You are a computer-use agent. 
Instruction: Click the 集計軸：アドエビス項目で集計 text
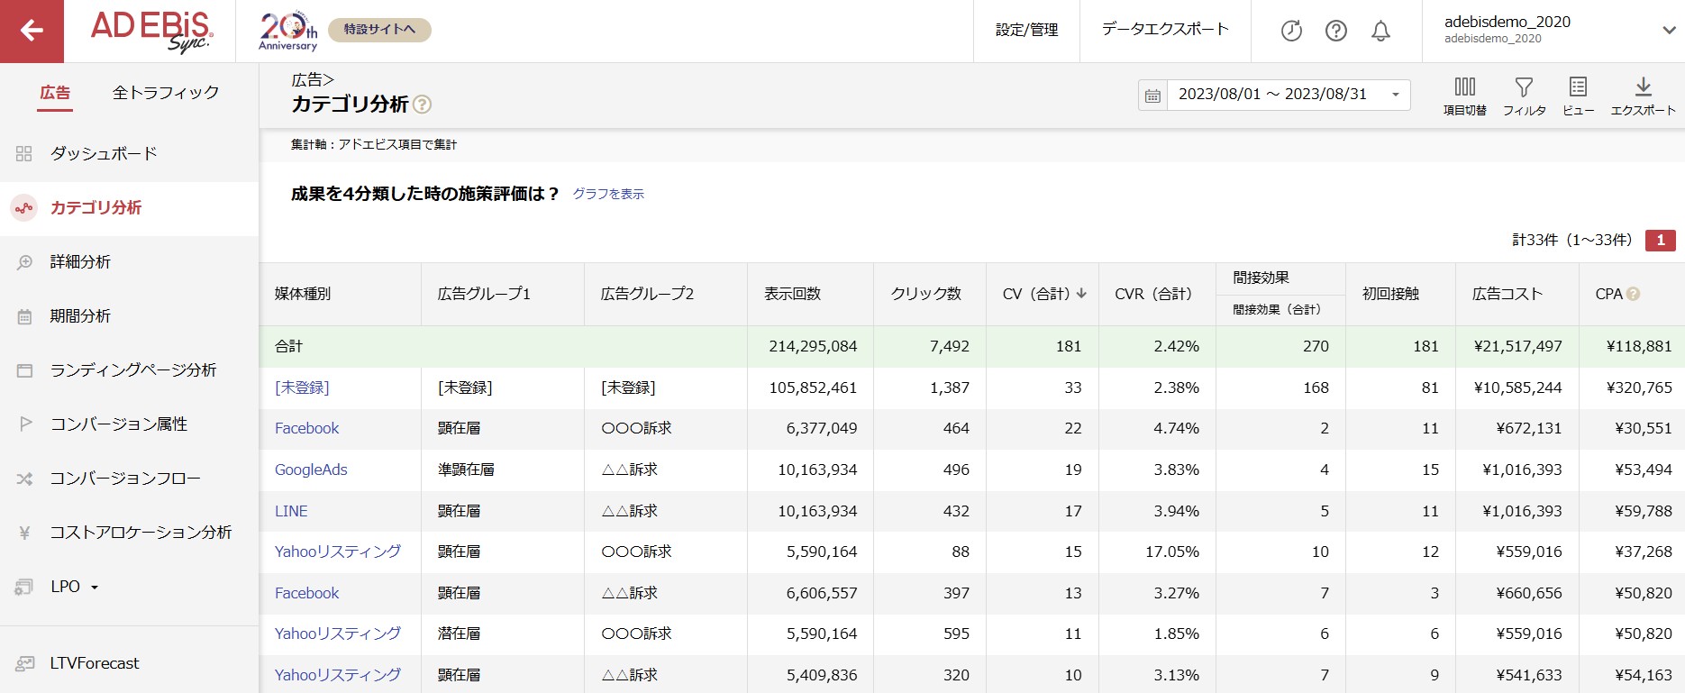[x=373, y=144]
